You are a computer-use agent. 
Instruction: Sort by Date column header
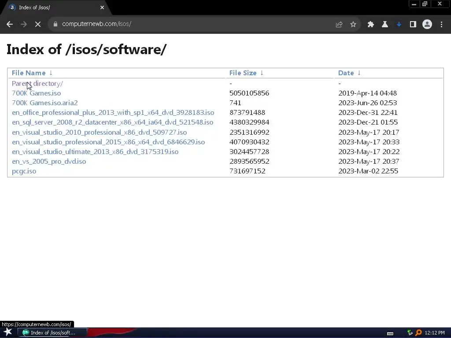pyautogui.click(x=346, y=73)
